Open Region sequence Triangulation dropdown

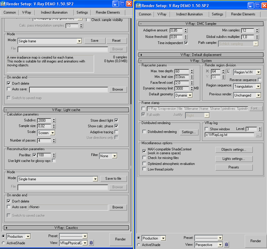[x=258, y=86]
